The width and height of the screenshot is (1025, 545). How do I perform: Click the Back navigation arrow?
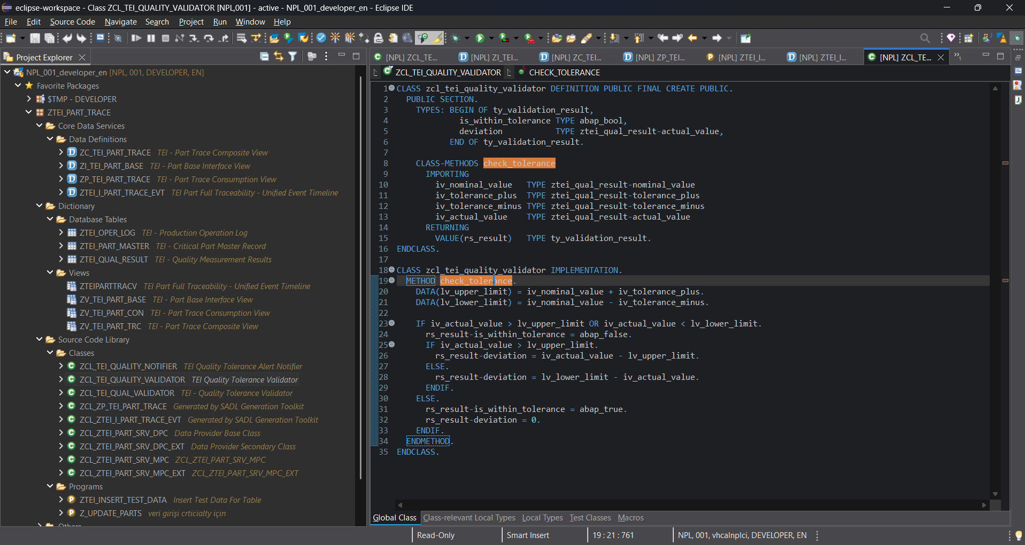pos(692,38)
